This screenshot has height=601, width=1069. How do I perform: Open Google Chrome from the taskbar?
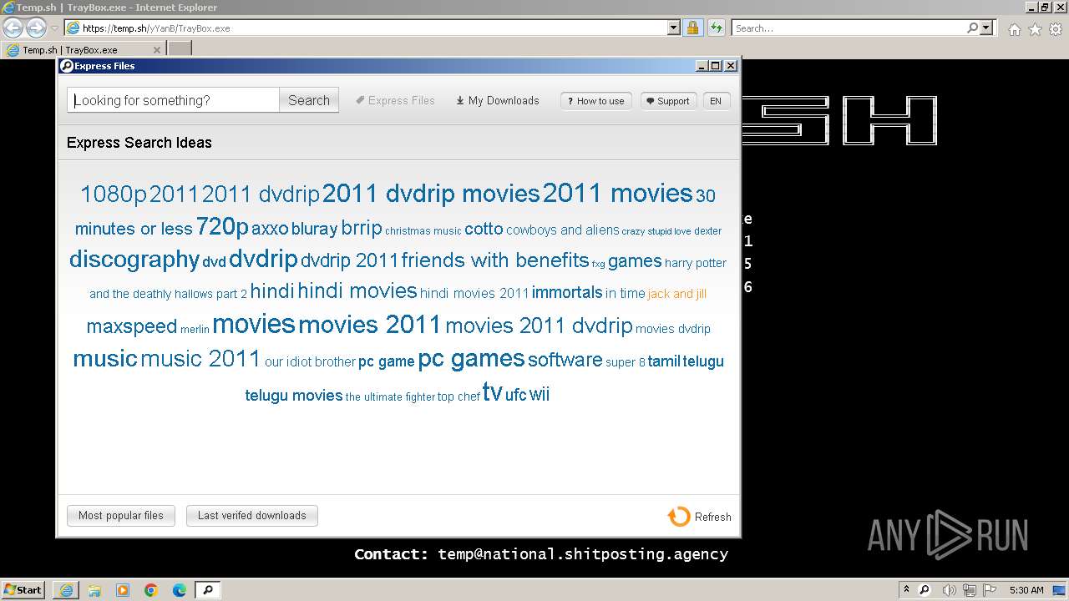click(x=151, y=590)
